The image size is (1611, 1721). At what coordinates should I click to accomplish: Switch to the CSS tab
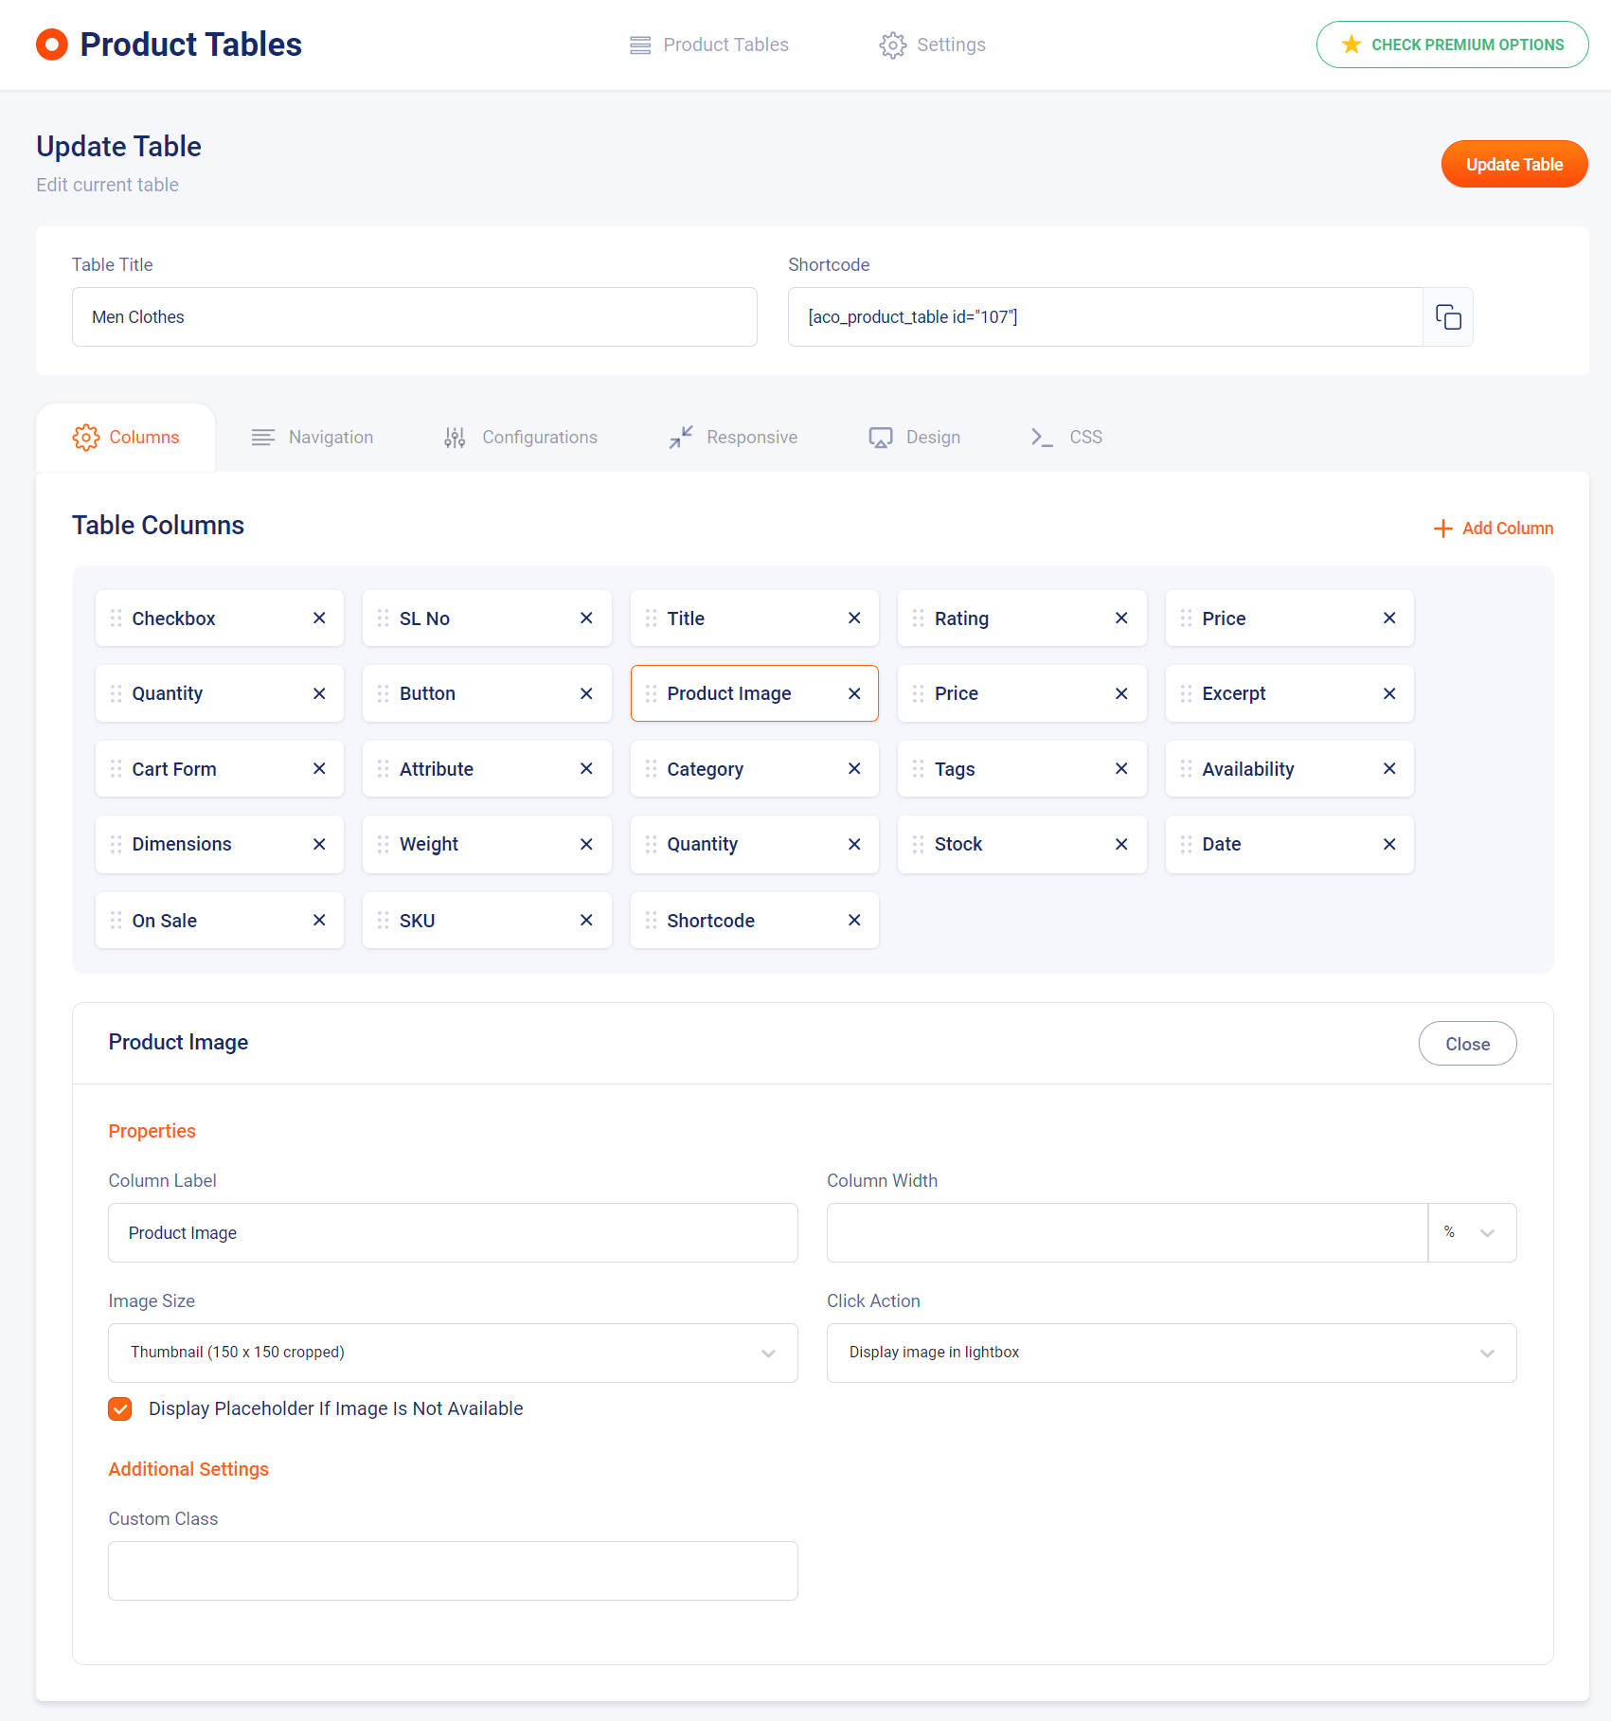[x=1066, y=438]
